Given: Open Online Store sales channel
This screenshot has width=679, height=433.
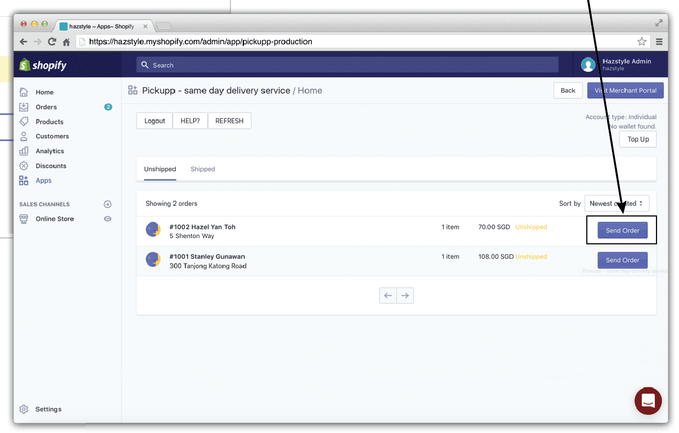Looking at the screenshot, I should [x=55, y=219].
